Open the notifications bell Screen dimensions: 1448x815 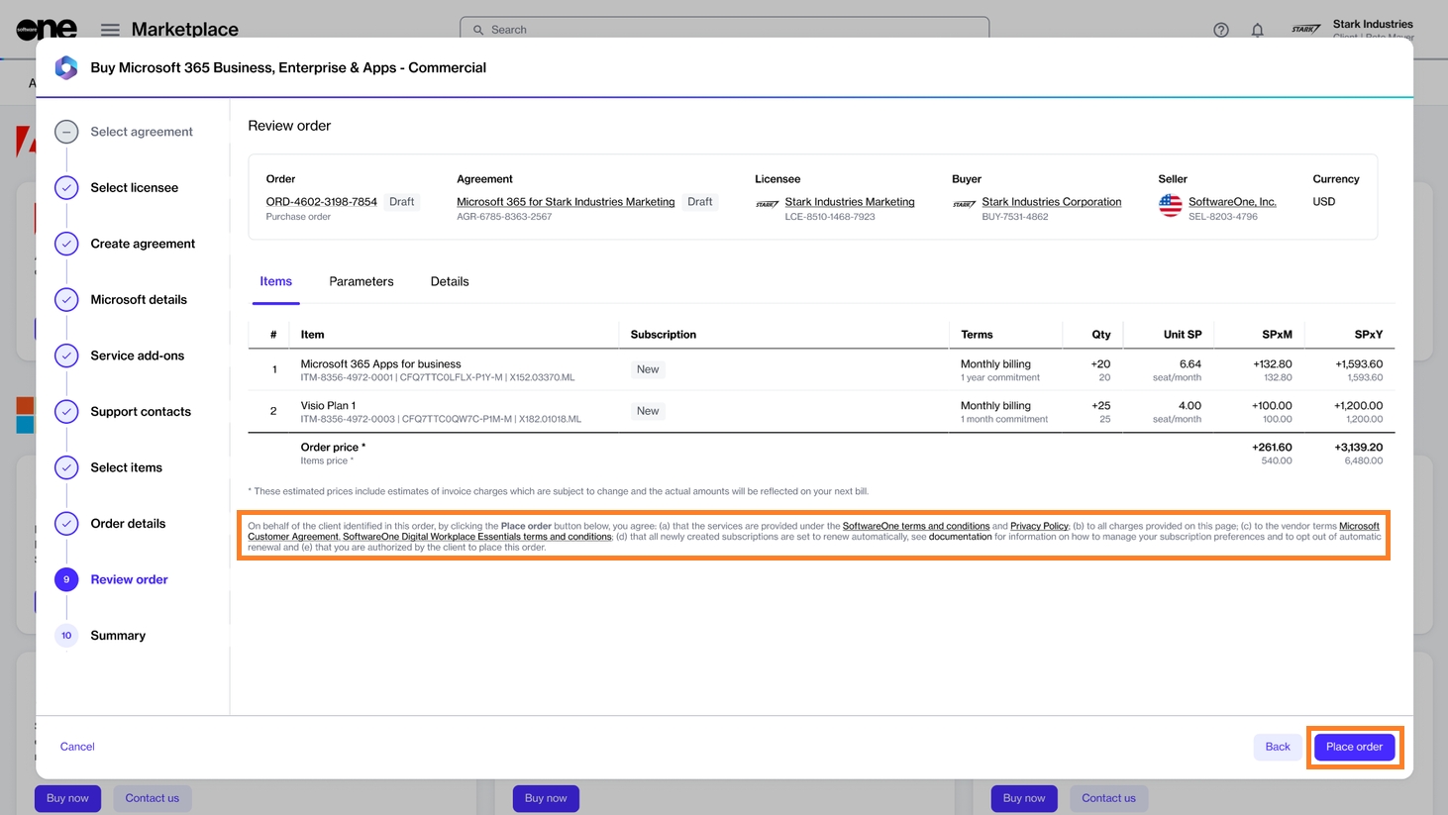click(x=1257, y=30)
